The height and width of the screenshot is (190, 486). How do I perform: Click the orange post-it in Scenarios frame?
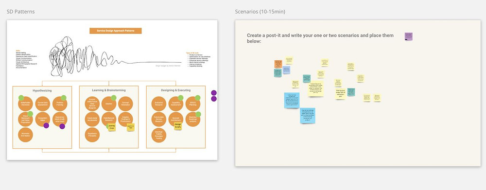click(x=278, y=64)
